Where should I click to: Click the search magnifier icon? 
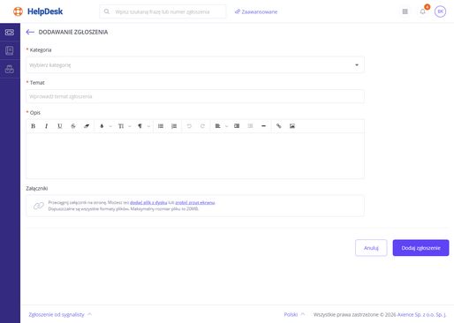tap(107, 11)
